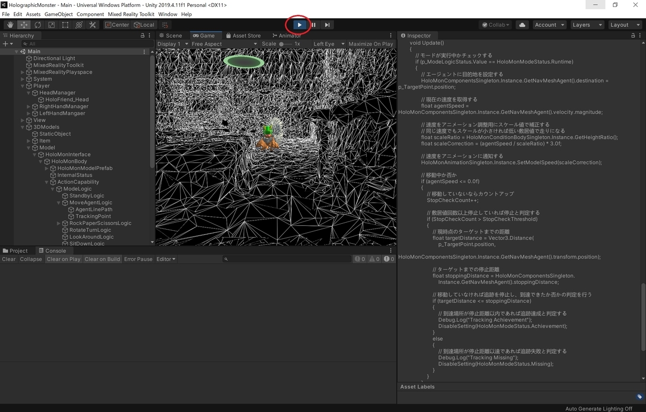Open Game view options menu
This screenshot has height=412, width=646.
(x=391, y=35)
